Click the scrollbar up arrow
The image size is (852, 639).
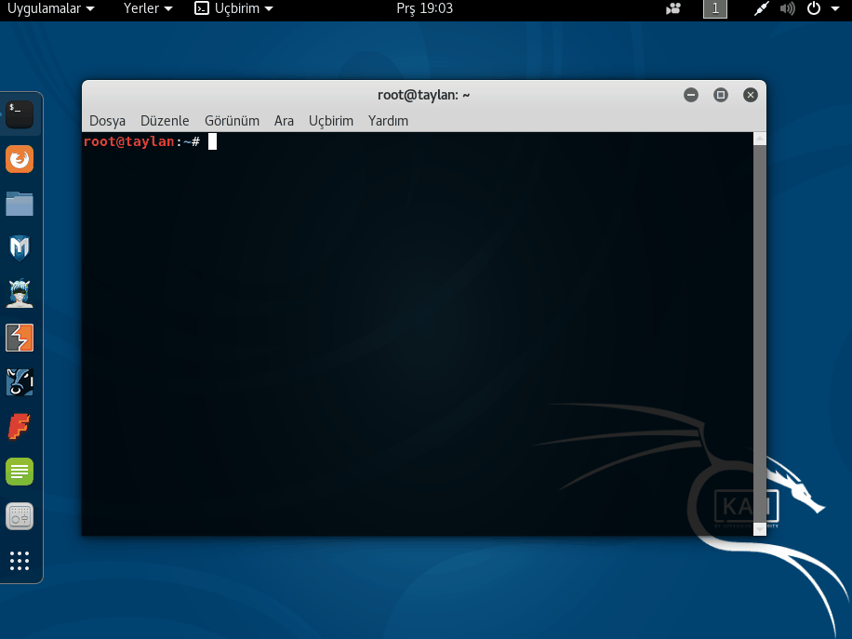click(x=760, y=139)
